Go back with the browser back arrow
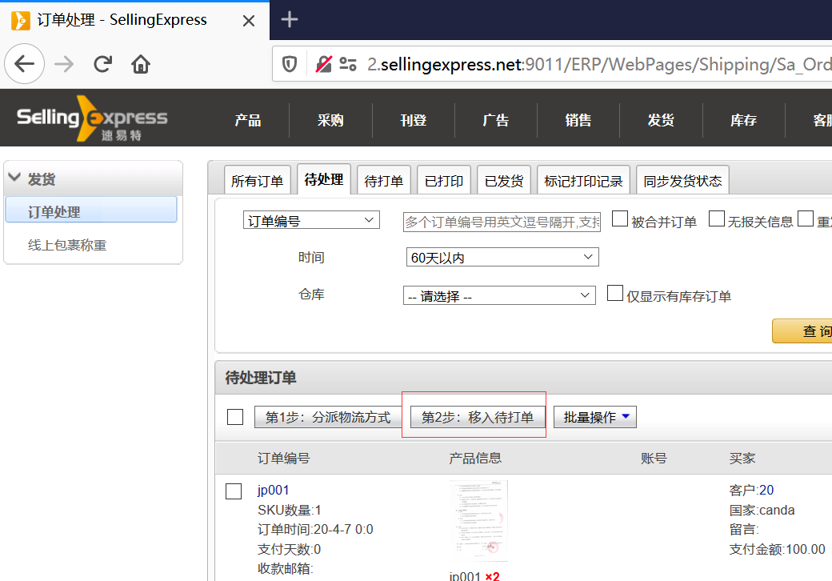 click(24, 64)
